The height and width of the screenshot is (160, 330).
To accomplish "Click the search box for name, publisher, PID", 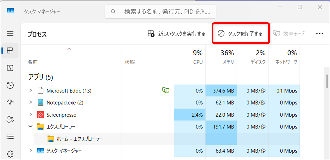I will 160,11.
